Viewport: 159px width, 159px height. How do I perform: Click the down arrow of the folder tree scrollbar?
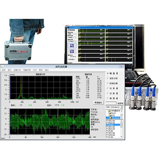click(122, 118)
